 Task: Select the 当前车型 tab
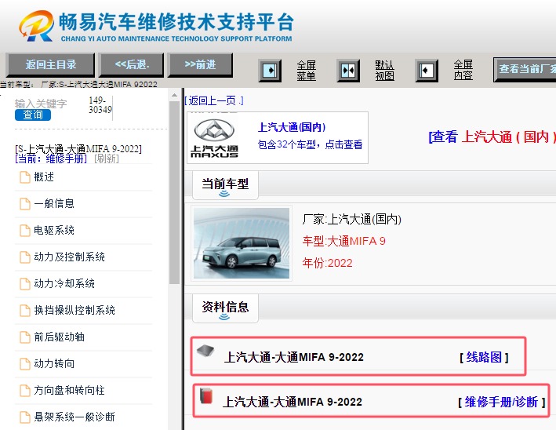225,185
